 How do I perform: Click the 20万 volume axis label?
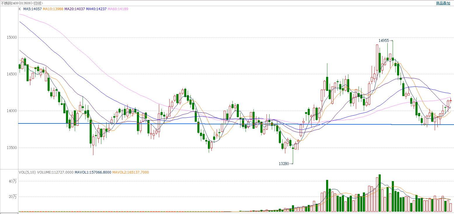click(13, 197)
